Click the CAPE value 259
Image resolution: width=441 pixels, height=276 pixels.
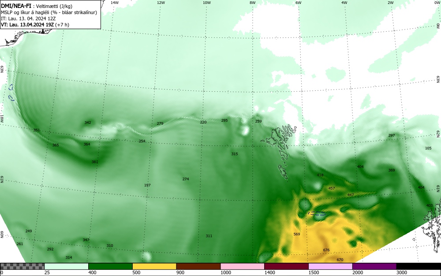(x=258, y=121)
